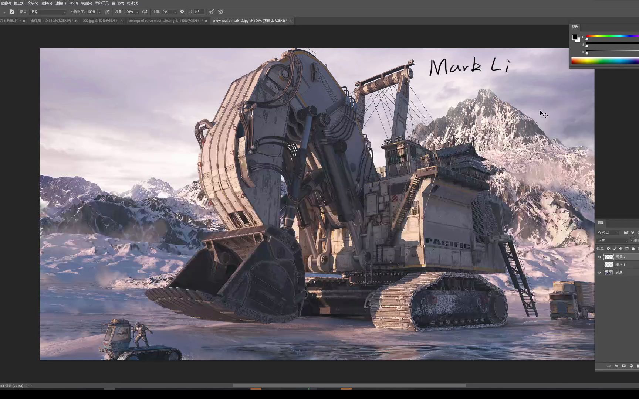This screenshot has height=399, width=639.
Task: Open the layer filter 类型 dropdown
Action: click(x=608, y=232)
